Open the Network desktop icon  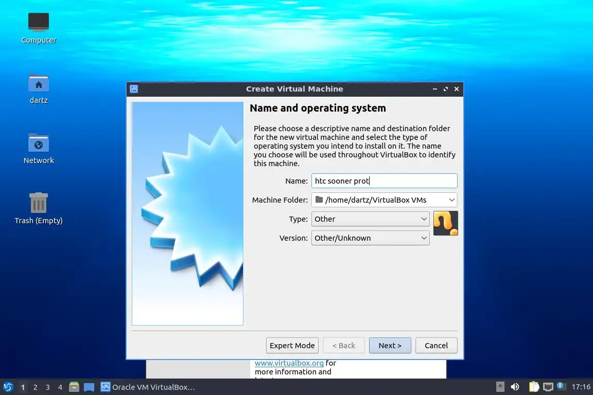pyautogui.click(x=39, y=148)
